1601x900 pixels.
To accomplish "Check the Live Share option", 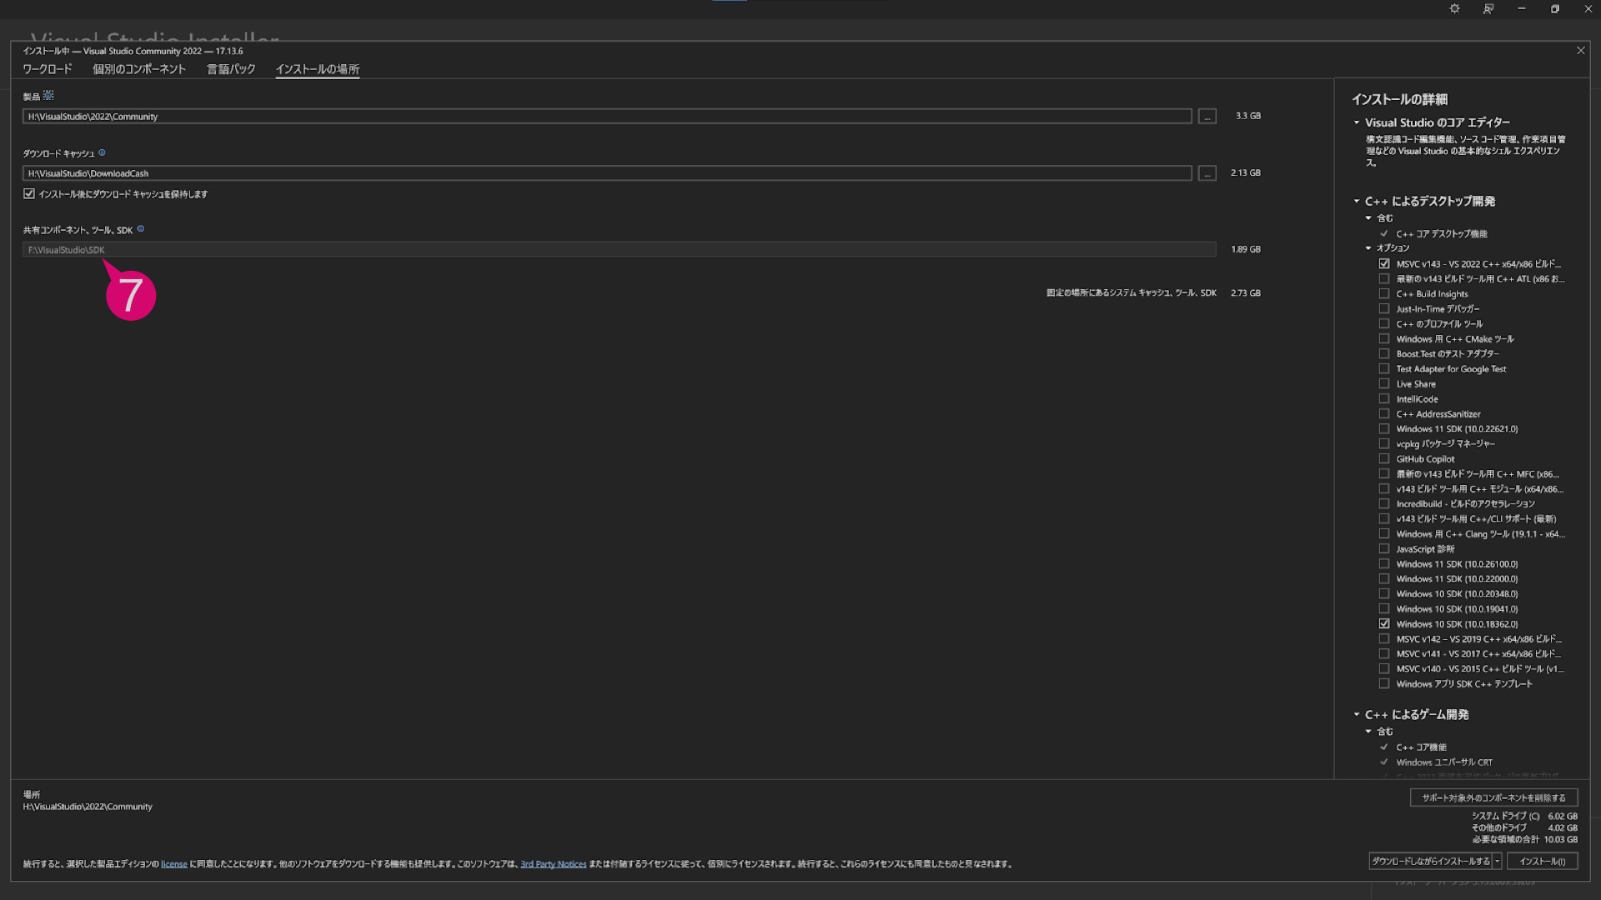I will (1384, 383).
